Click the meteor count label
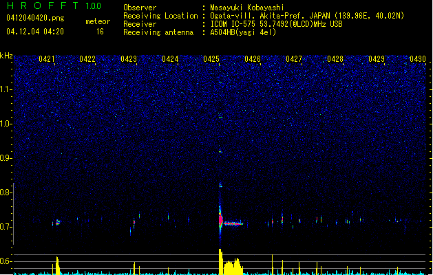 (x=98, y=21)
